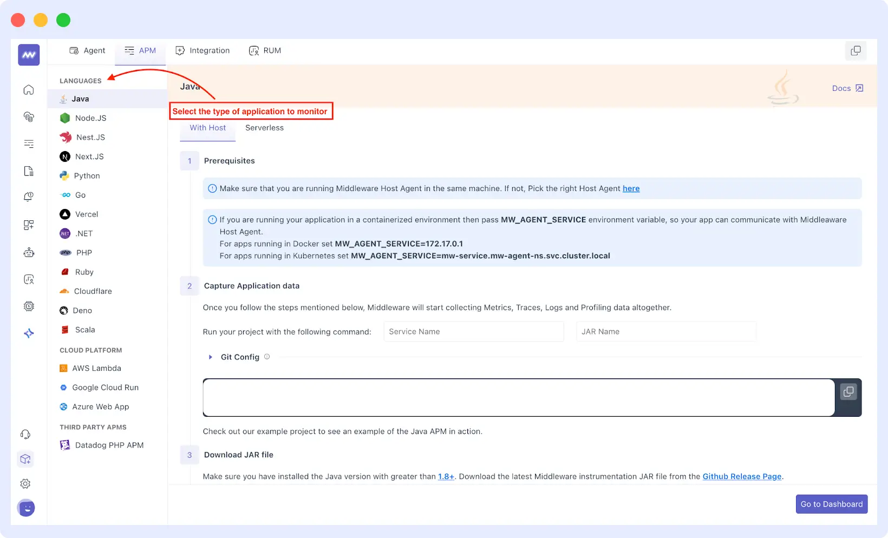888x538 pixels.
Task: Open Settings via the gear icon
Action: 25,483
